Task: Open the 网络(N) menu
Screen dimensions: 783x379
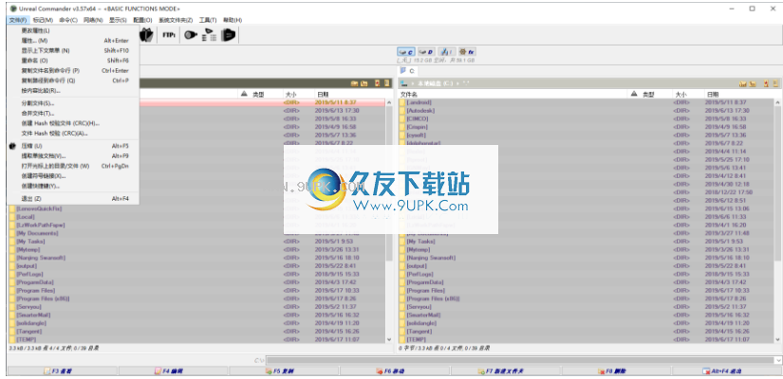Action: coord(93,20)
